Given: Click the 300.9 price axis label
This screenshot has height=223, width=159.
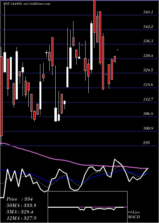Looking at the screenshot, I should click(148, 128).
